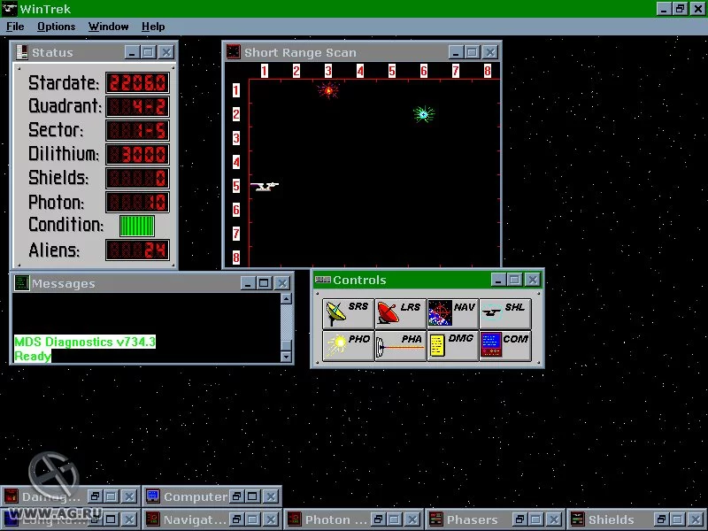Open the DMG damage report
The height and width of the screenshot is (531, 708).
(453, 346)
